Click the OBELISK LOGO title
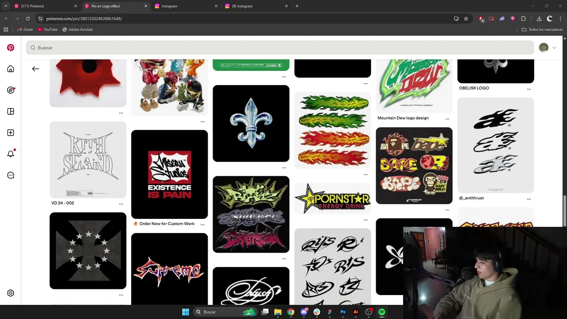 click(474, 88)
